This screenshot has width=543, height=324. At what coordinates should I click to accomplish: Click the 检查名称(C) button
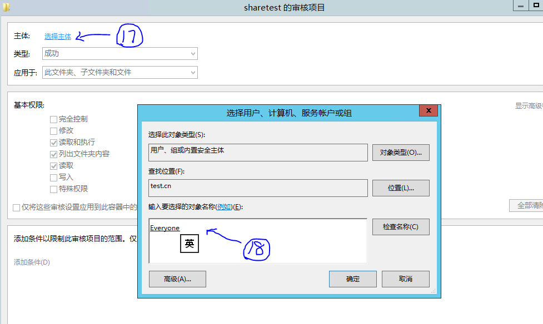(401, 227)
